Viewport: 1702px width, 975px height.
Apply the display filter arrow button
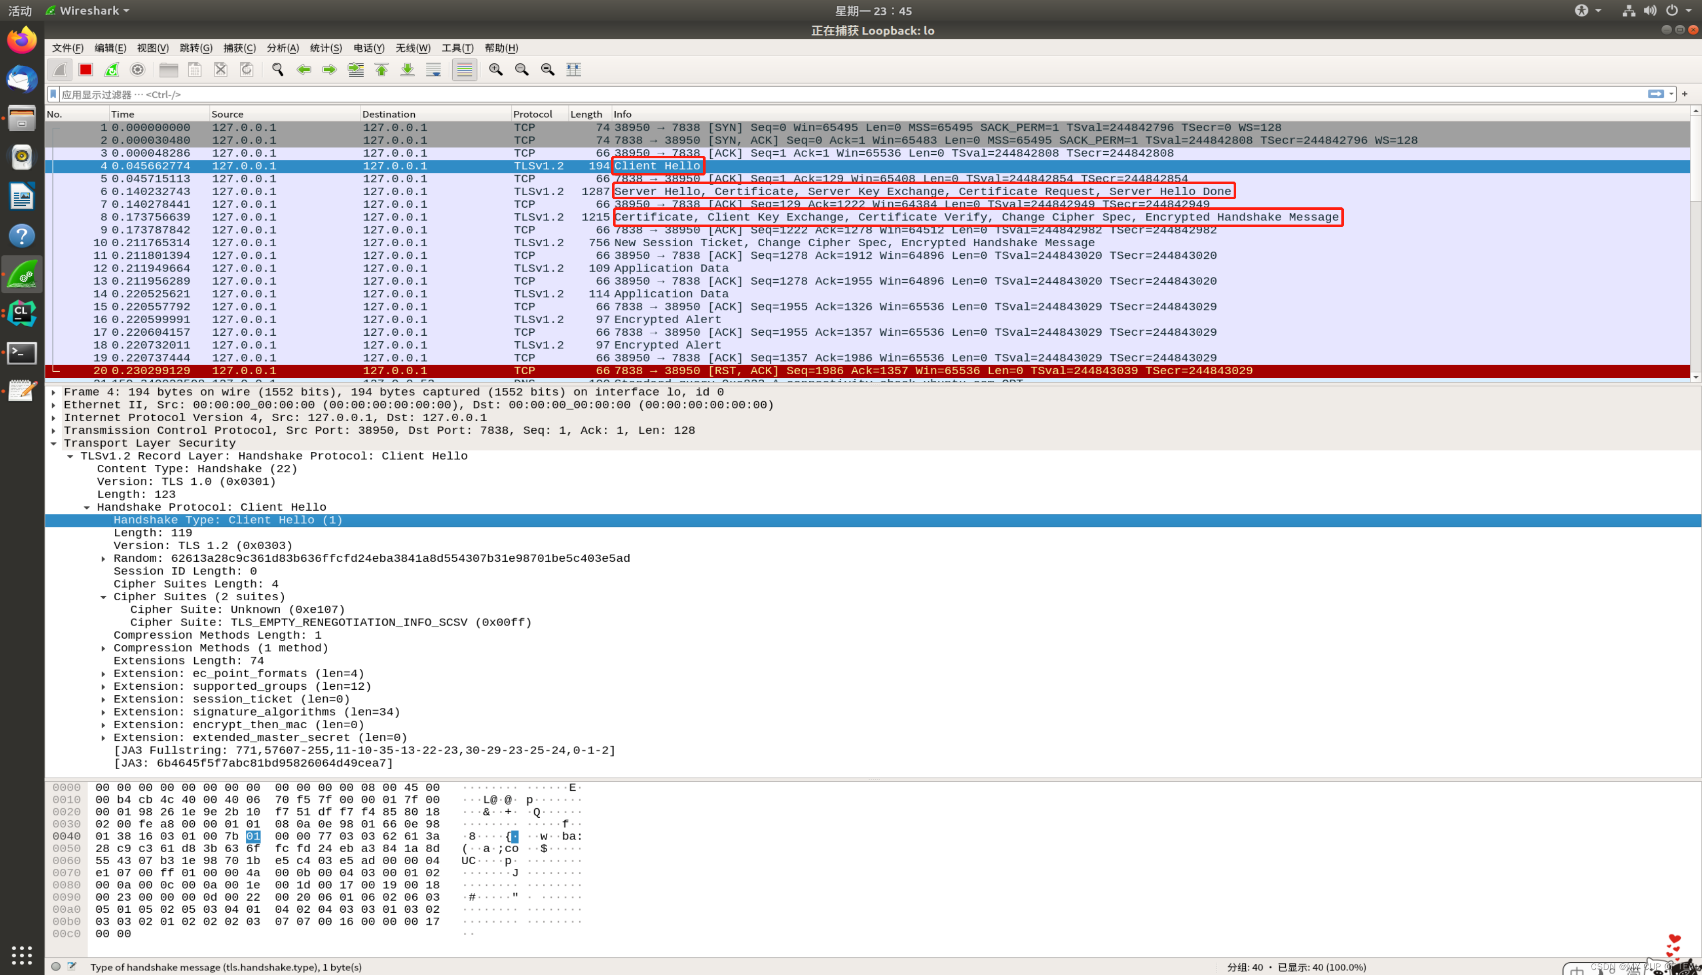[1655, 94]
